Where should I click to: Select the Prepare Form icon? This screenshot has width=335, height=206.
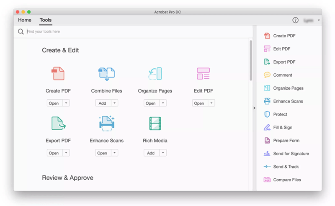(267, 140)
